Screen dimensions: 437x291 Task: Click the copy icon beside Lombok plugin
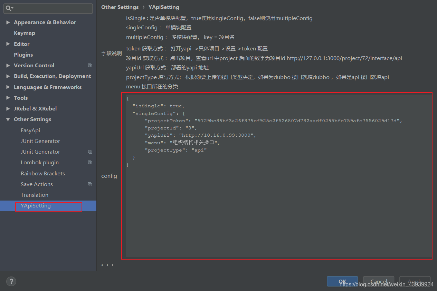[x=90, y=163]
